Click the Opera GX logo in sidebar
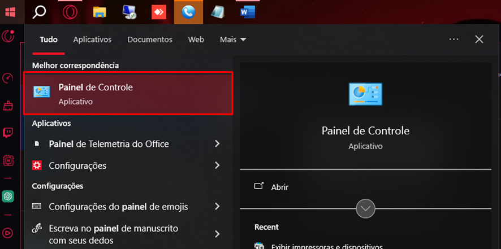 pos(8,36)
